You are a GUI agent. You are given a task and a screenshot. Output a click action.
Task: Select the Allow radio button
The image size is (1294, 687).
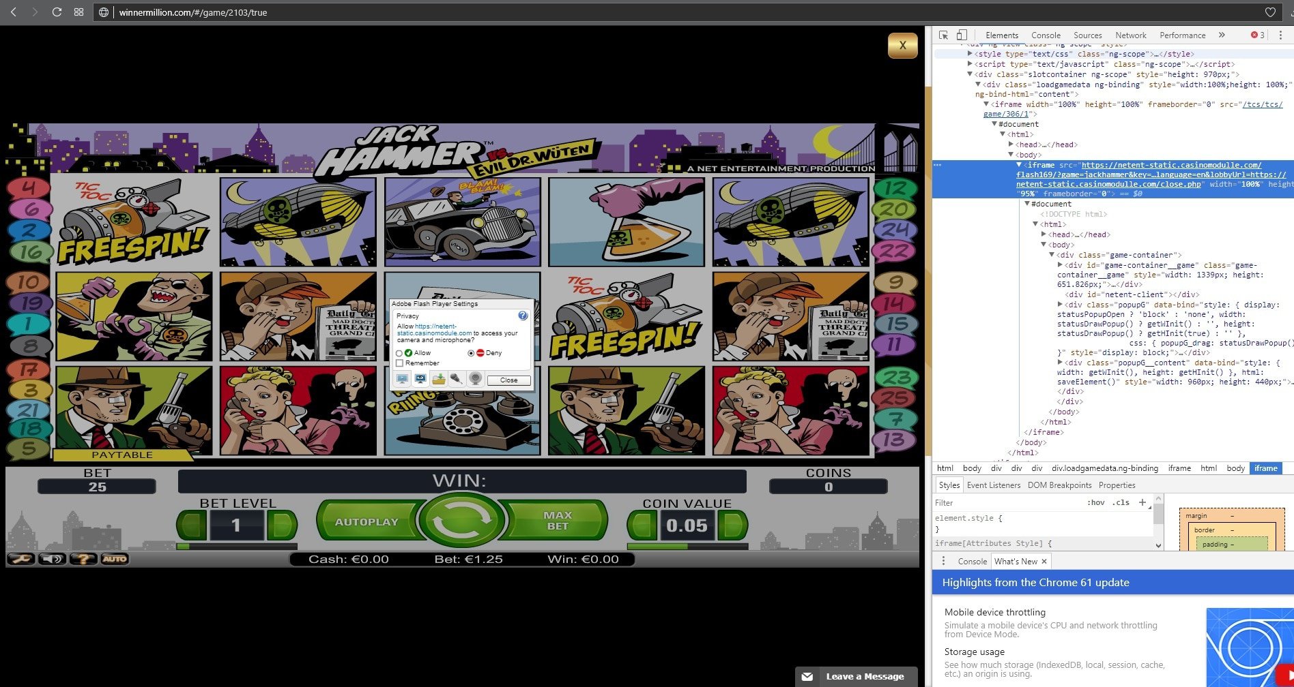(399, 353)
